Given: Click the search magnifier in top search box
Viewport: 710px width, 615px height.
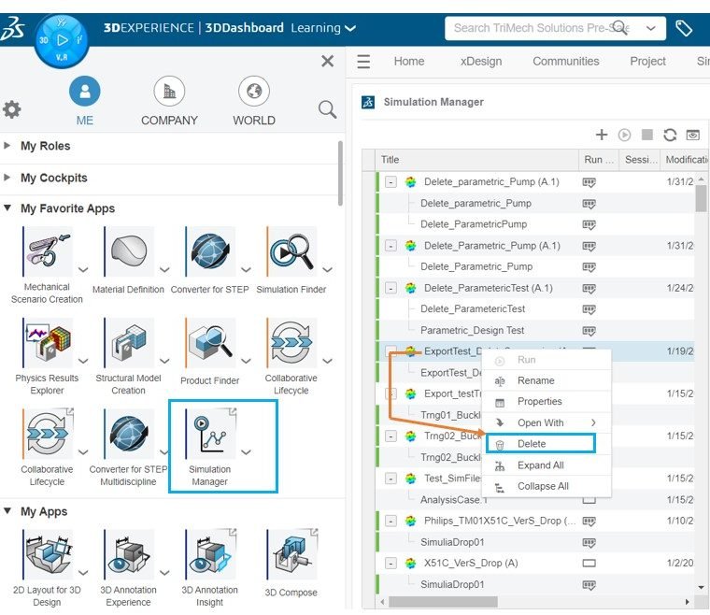Looking at the screenshot, I should (x=620, y=28).
